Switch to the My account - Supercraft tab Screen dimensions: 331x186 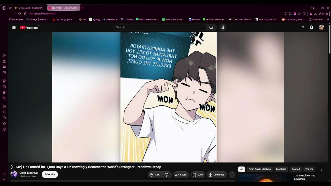[29, 8]
